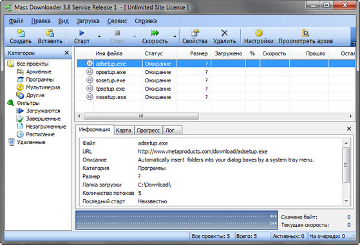
Task: Open the Вид menu
Action: (63, 21)
